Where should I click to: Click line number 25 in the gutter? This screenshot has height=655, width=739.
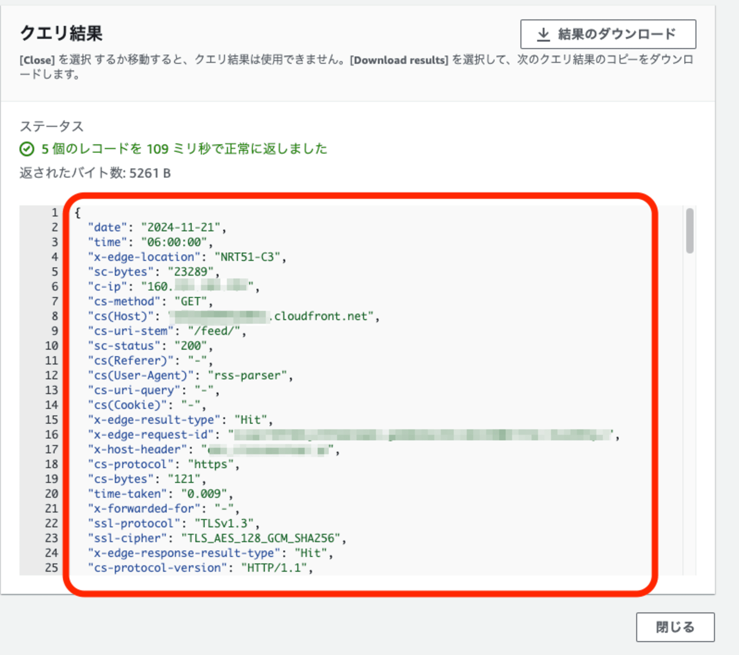[52, 567]
